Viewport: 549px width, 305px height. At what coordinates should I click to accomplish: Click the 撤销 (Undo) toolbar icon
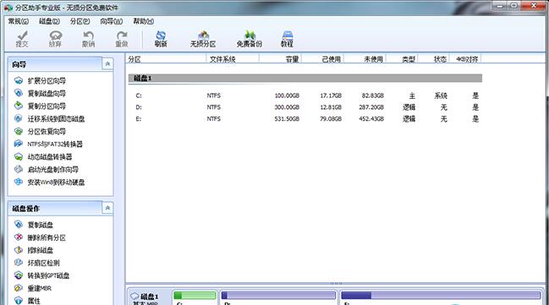click(88, 39)
